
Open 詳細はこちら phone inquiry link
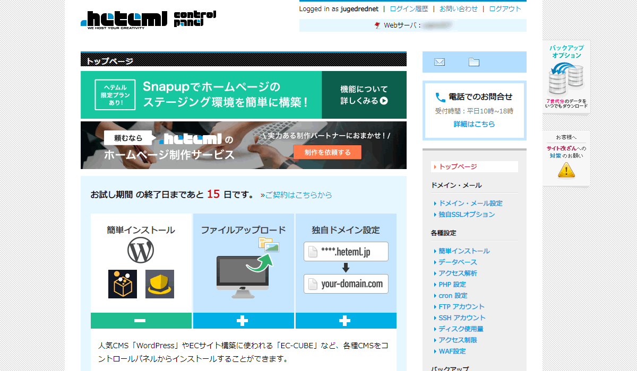pos(474,124)
